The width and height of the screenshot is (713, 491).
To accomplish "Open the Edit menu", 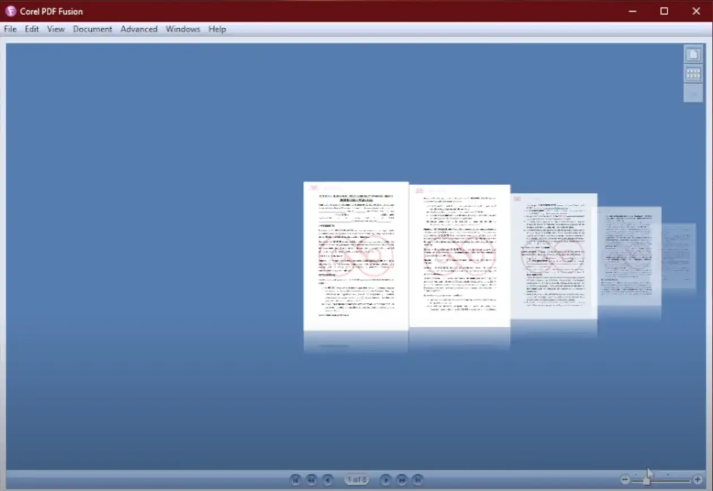I will point(32,29).
